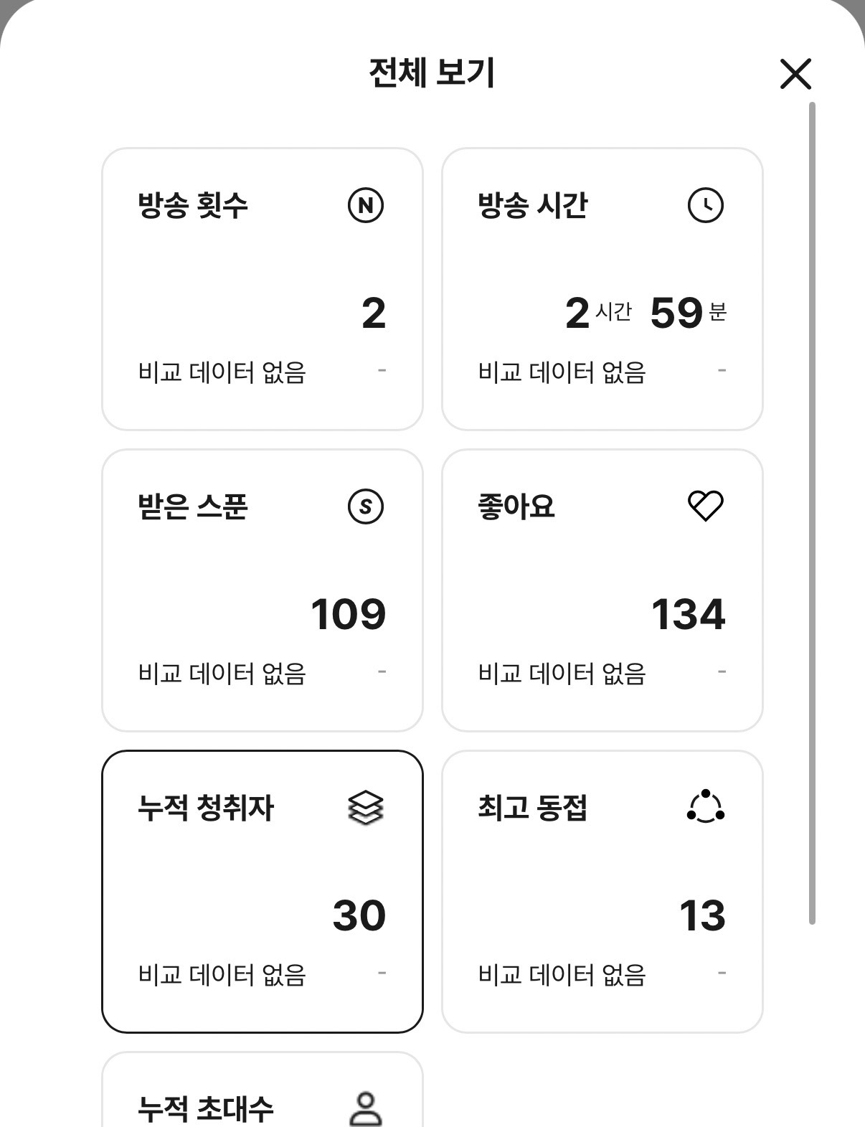Open the 받은 스푼 card showing 109

click(263, 590)
